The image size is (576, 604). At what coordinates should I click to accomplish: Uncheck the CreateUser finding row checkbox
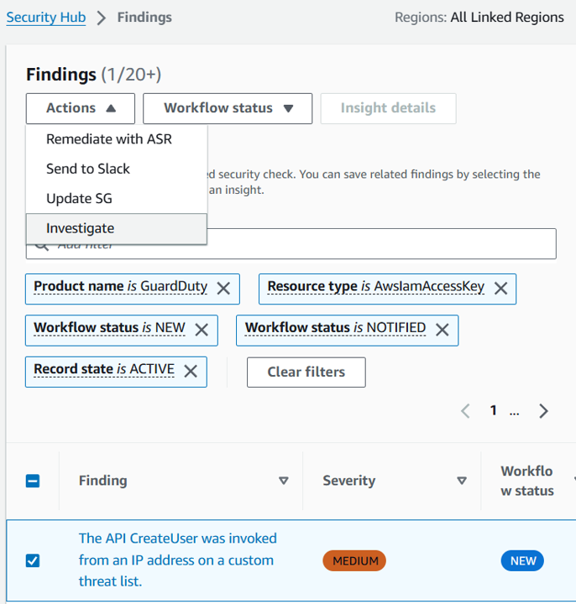click(x=33, y=560)
